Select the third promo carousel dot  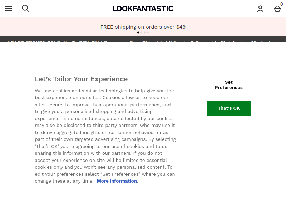(x=145, y=32)
